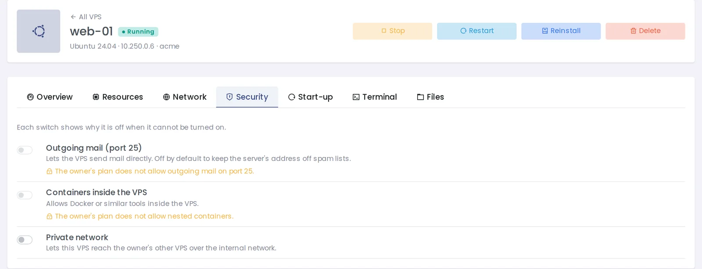Click the folder icon on Files tab
Screen dimensions: 702x269
tap(420, 97)
